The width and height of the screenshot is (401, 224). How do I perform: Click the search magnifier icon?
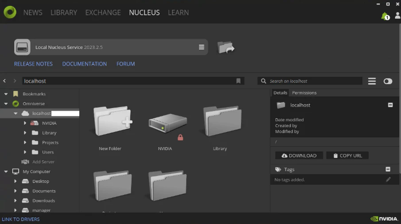pyautogui.click(x=263, y=81)
